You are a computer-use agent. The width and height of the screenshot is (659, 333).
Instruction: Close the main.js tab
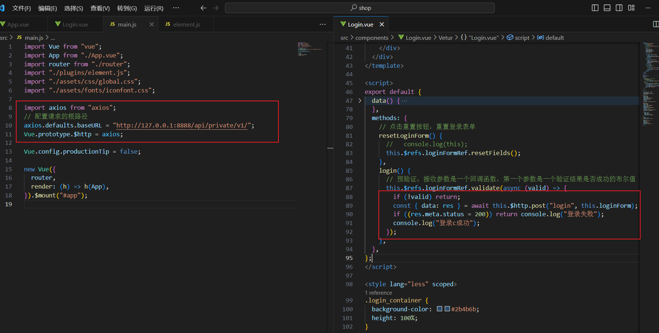tap(152, 24)
